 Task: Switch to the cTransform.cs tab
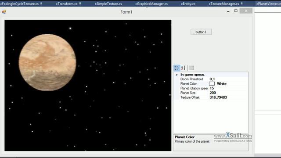[x=67, y=4]
